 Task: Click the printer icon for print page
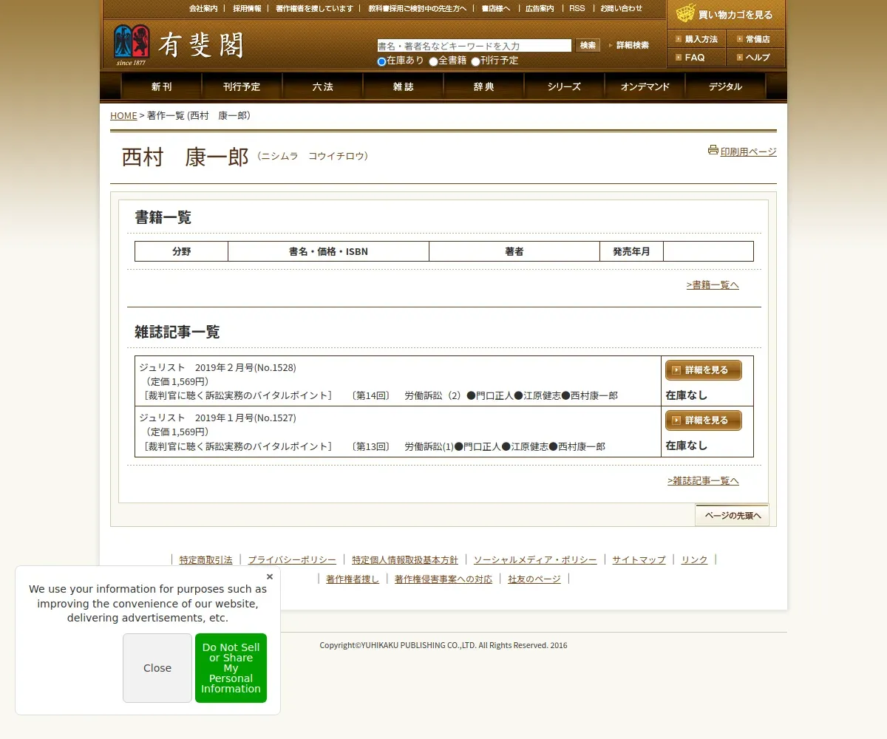pos(713,150)
